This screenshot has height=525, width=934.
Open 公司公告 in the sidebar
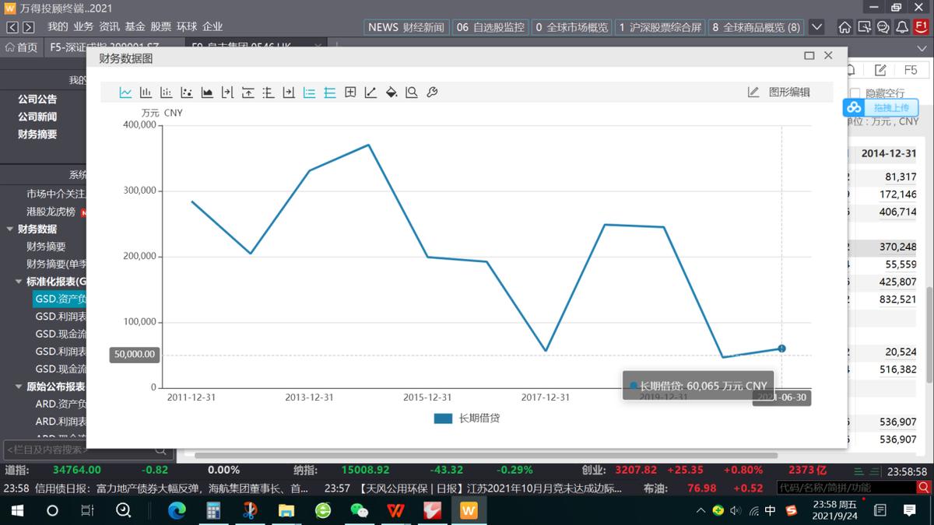[37, 100]
